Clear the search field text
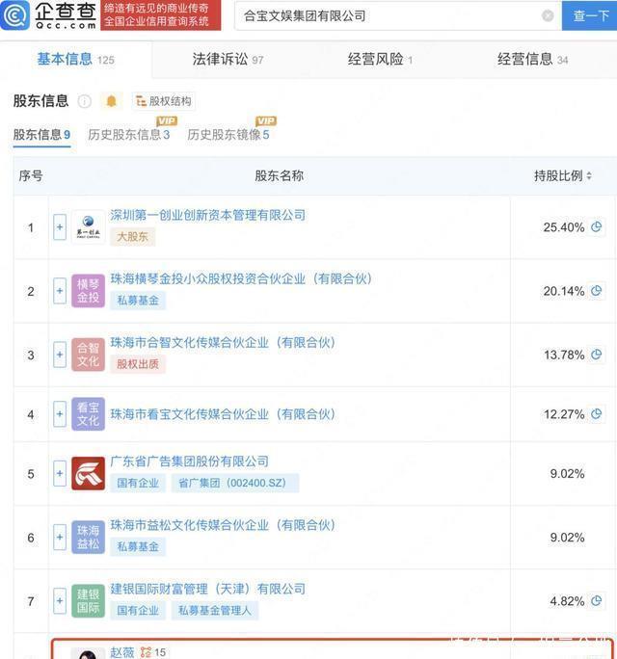The height and width of the screenshot is (659, 617). [548, 16]
